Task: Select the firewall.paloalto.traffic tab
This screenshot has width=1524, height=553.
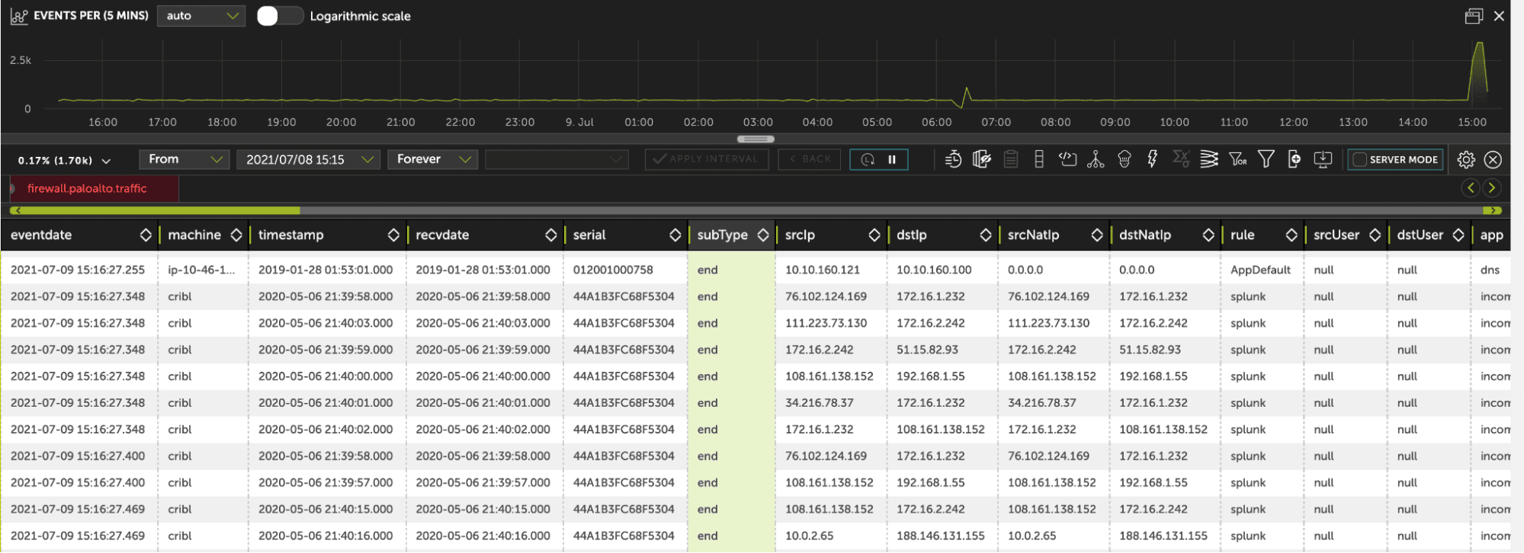Action: coord(87,188)
